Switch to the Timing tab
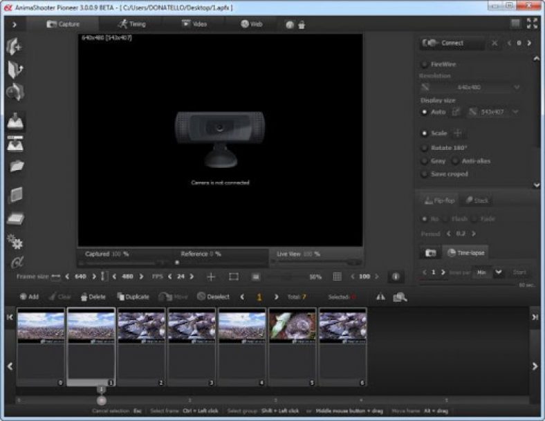Screen dimensions: 545x421 131,24
